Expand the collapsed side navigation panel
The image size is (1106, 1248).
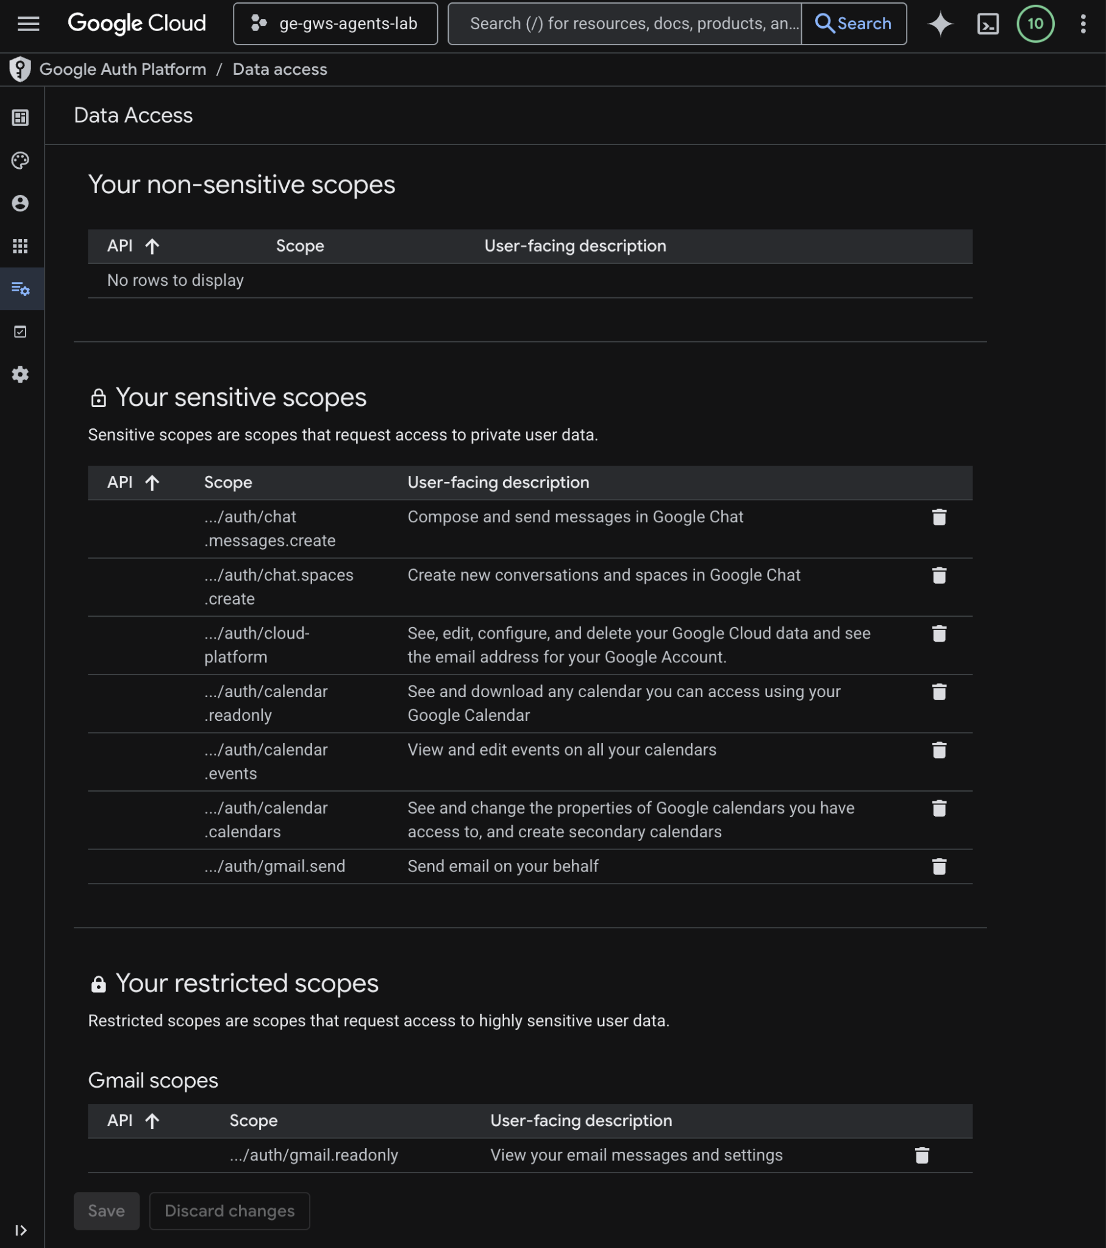click(20, 1230)
